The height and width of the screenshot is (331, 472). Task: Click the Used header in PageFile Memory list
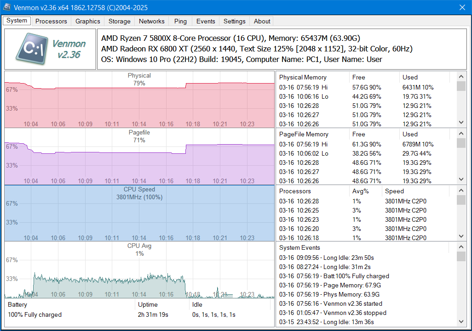click(425, 134)
